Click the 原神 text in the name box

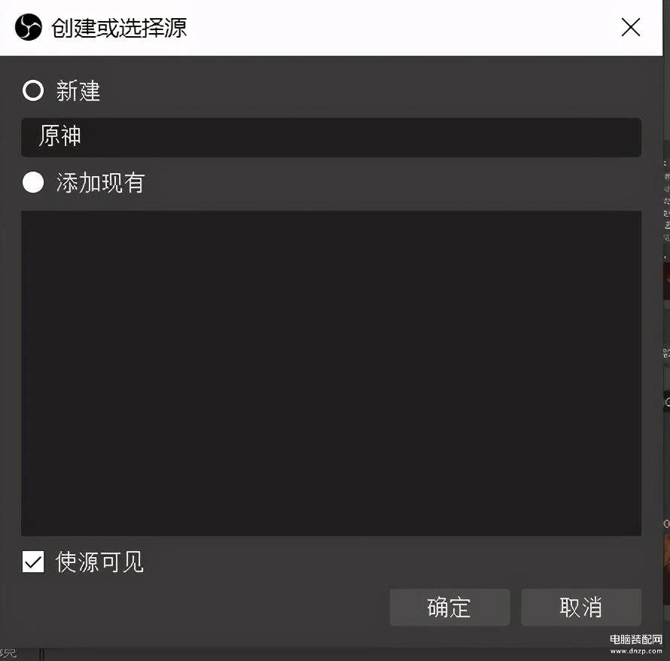tap(59, 136)
